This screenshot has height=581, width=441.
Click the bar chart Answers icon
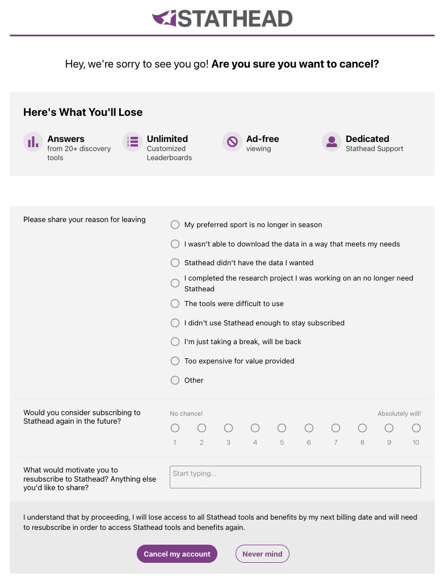[x=33, y=142]
